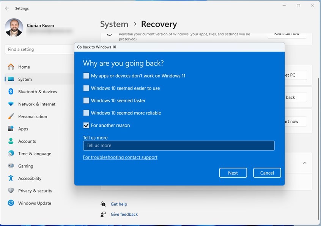This screenshot has width=321, height=226.
Task: Close the Settings window
Action: pyautogui.click(x=313, y=6)
